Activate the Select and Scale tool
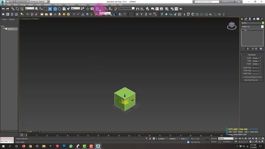This screenshot has width=265, height=149. pos(64,9)
